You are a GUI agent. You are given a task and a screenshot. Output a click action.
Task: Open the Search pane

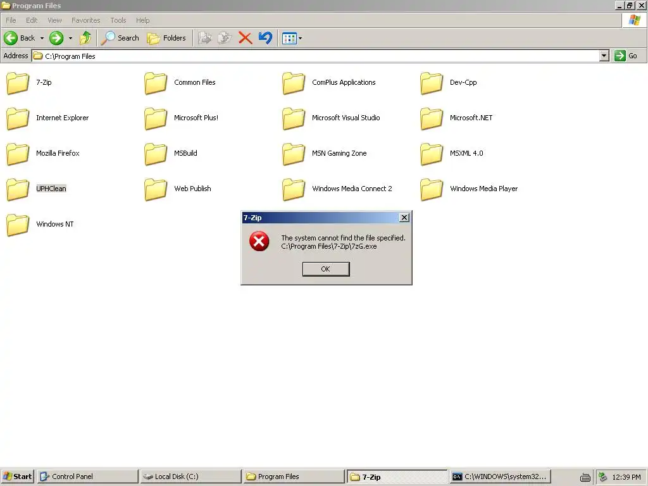pos(120,38)
